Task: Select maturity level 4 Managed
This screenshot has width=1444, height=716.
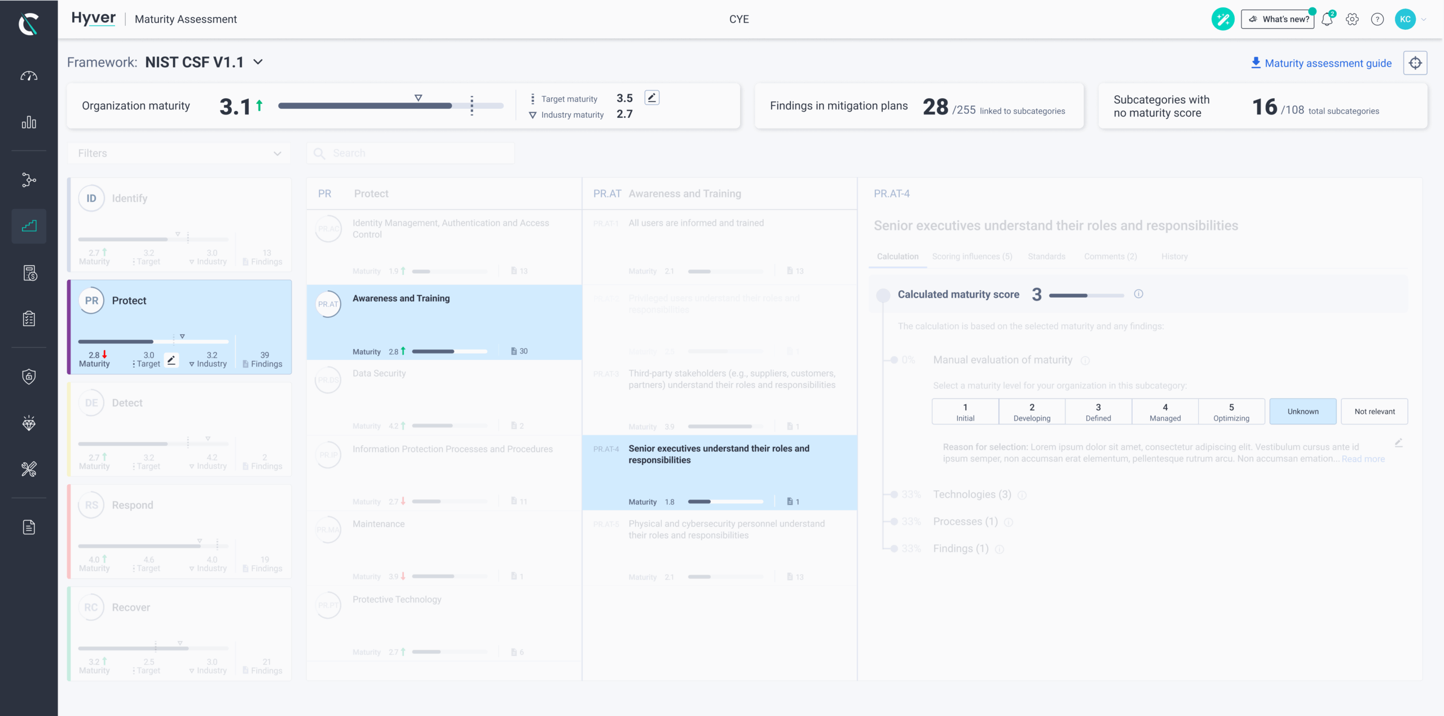Action: click(1165, 412)
